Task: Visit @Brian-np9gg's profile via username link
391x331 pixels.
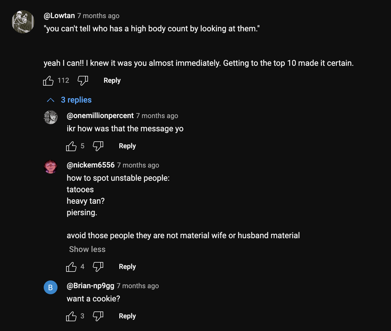Action: 90,286
